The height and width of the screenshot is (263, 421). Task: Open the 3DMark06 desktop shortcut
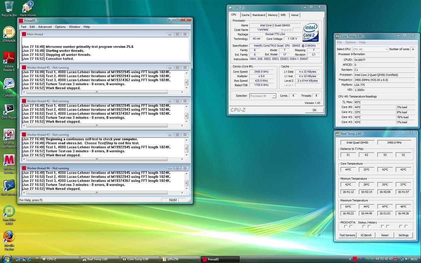click(9, 34)
